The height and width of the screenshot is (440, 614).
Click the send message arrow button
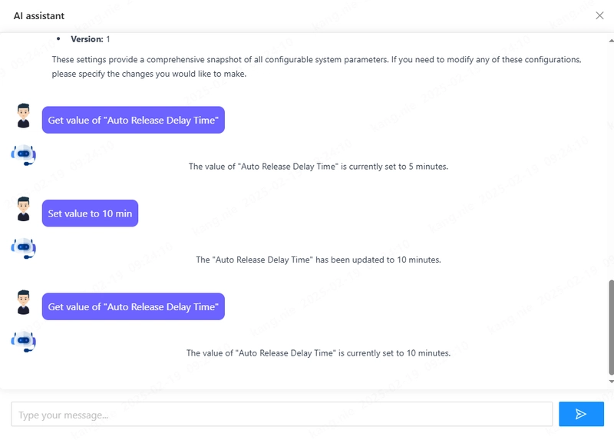click(x=581, y=414)
